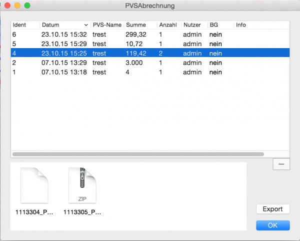Confirm with the OK button
The image size is (300, 241).
coord(272,225)
